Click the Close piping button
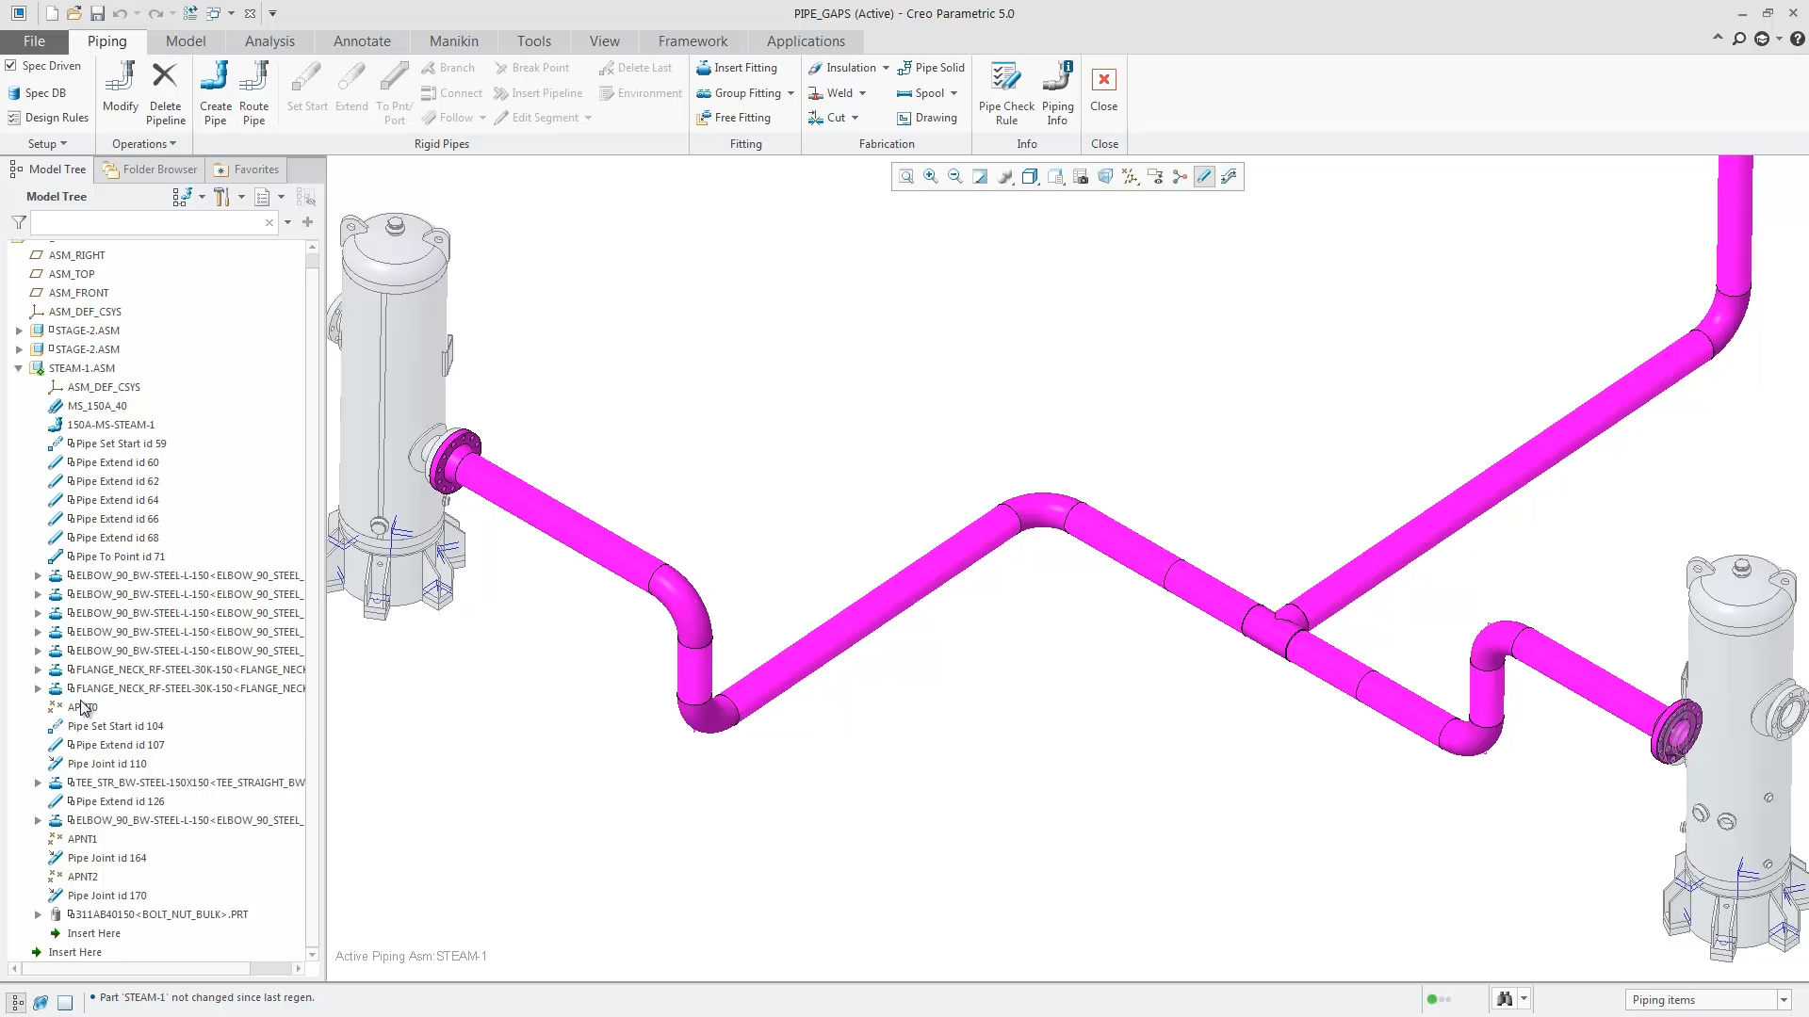 click(x=1104, y=88)
